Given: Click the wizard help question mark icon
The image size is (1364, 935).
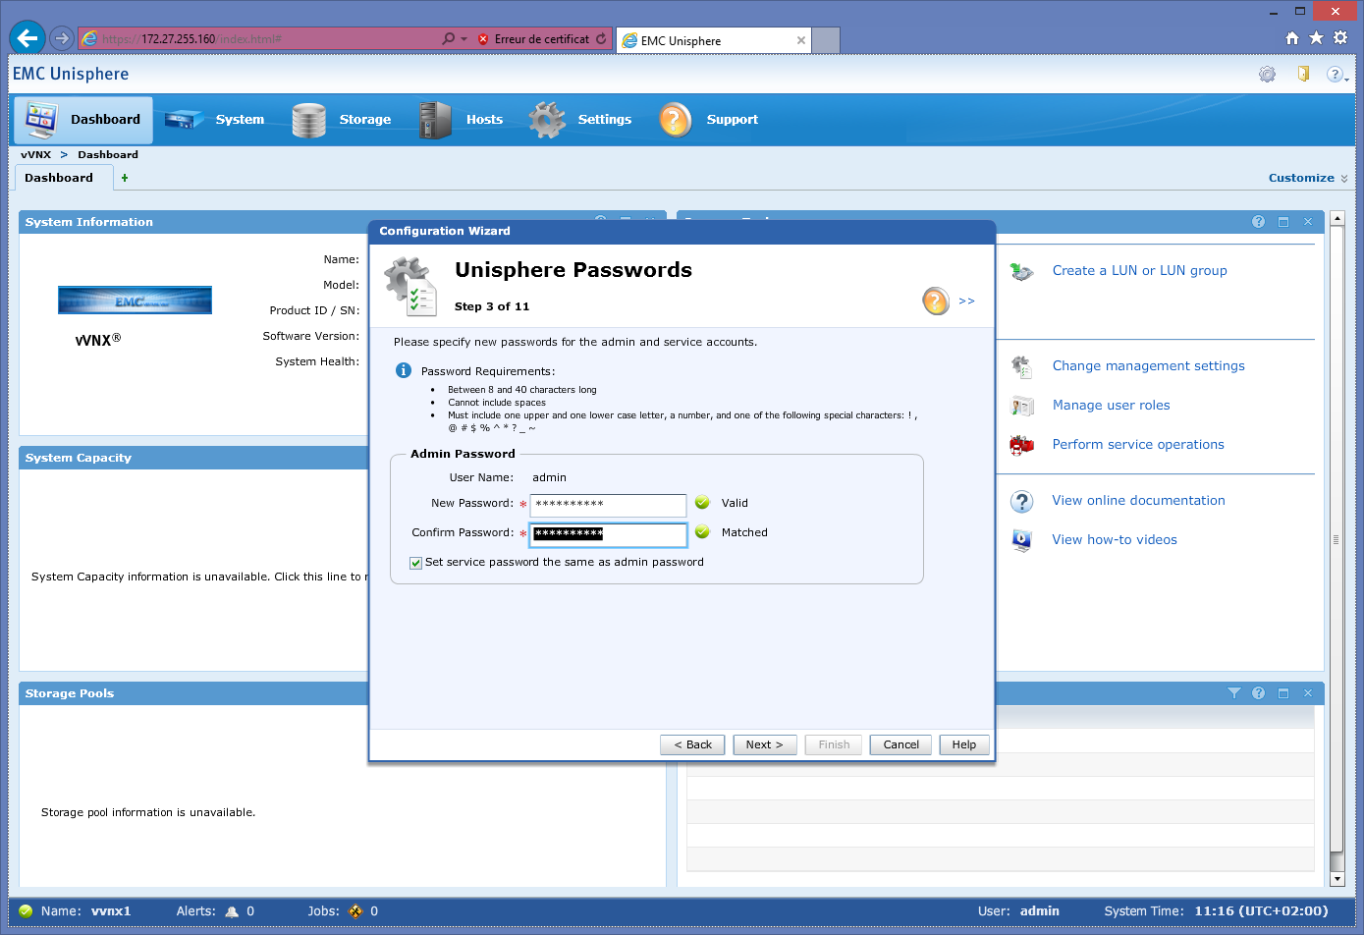Looking at the screenshot, I should [x=935, y=301].
